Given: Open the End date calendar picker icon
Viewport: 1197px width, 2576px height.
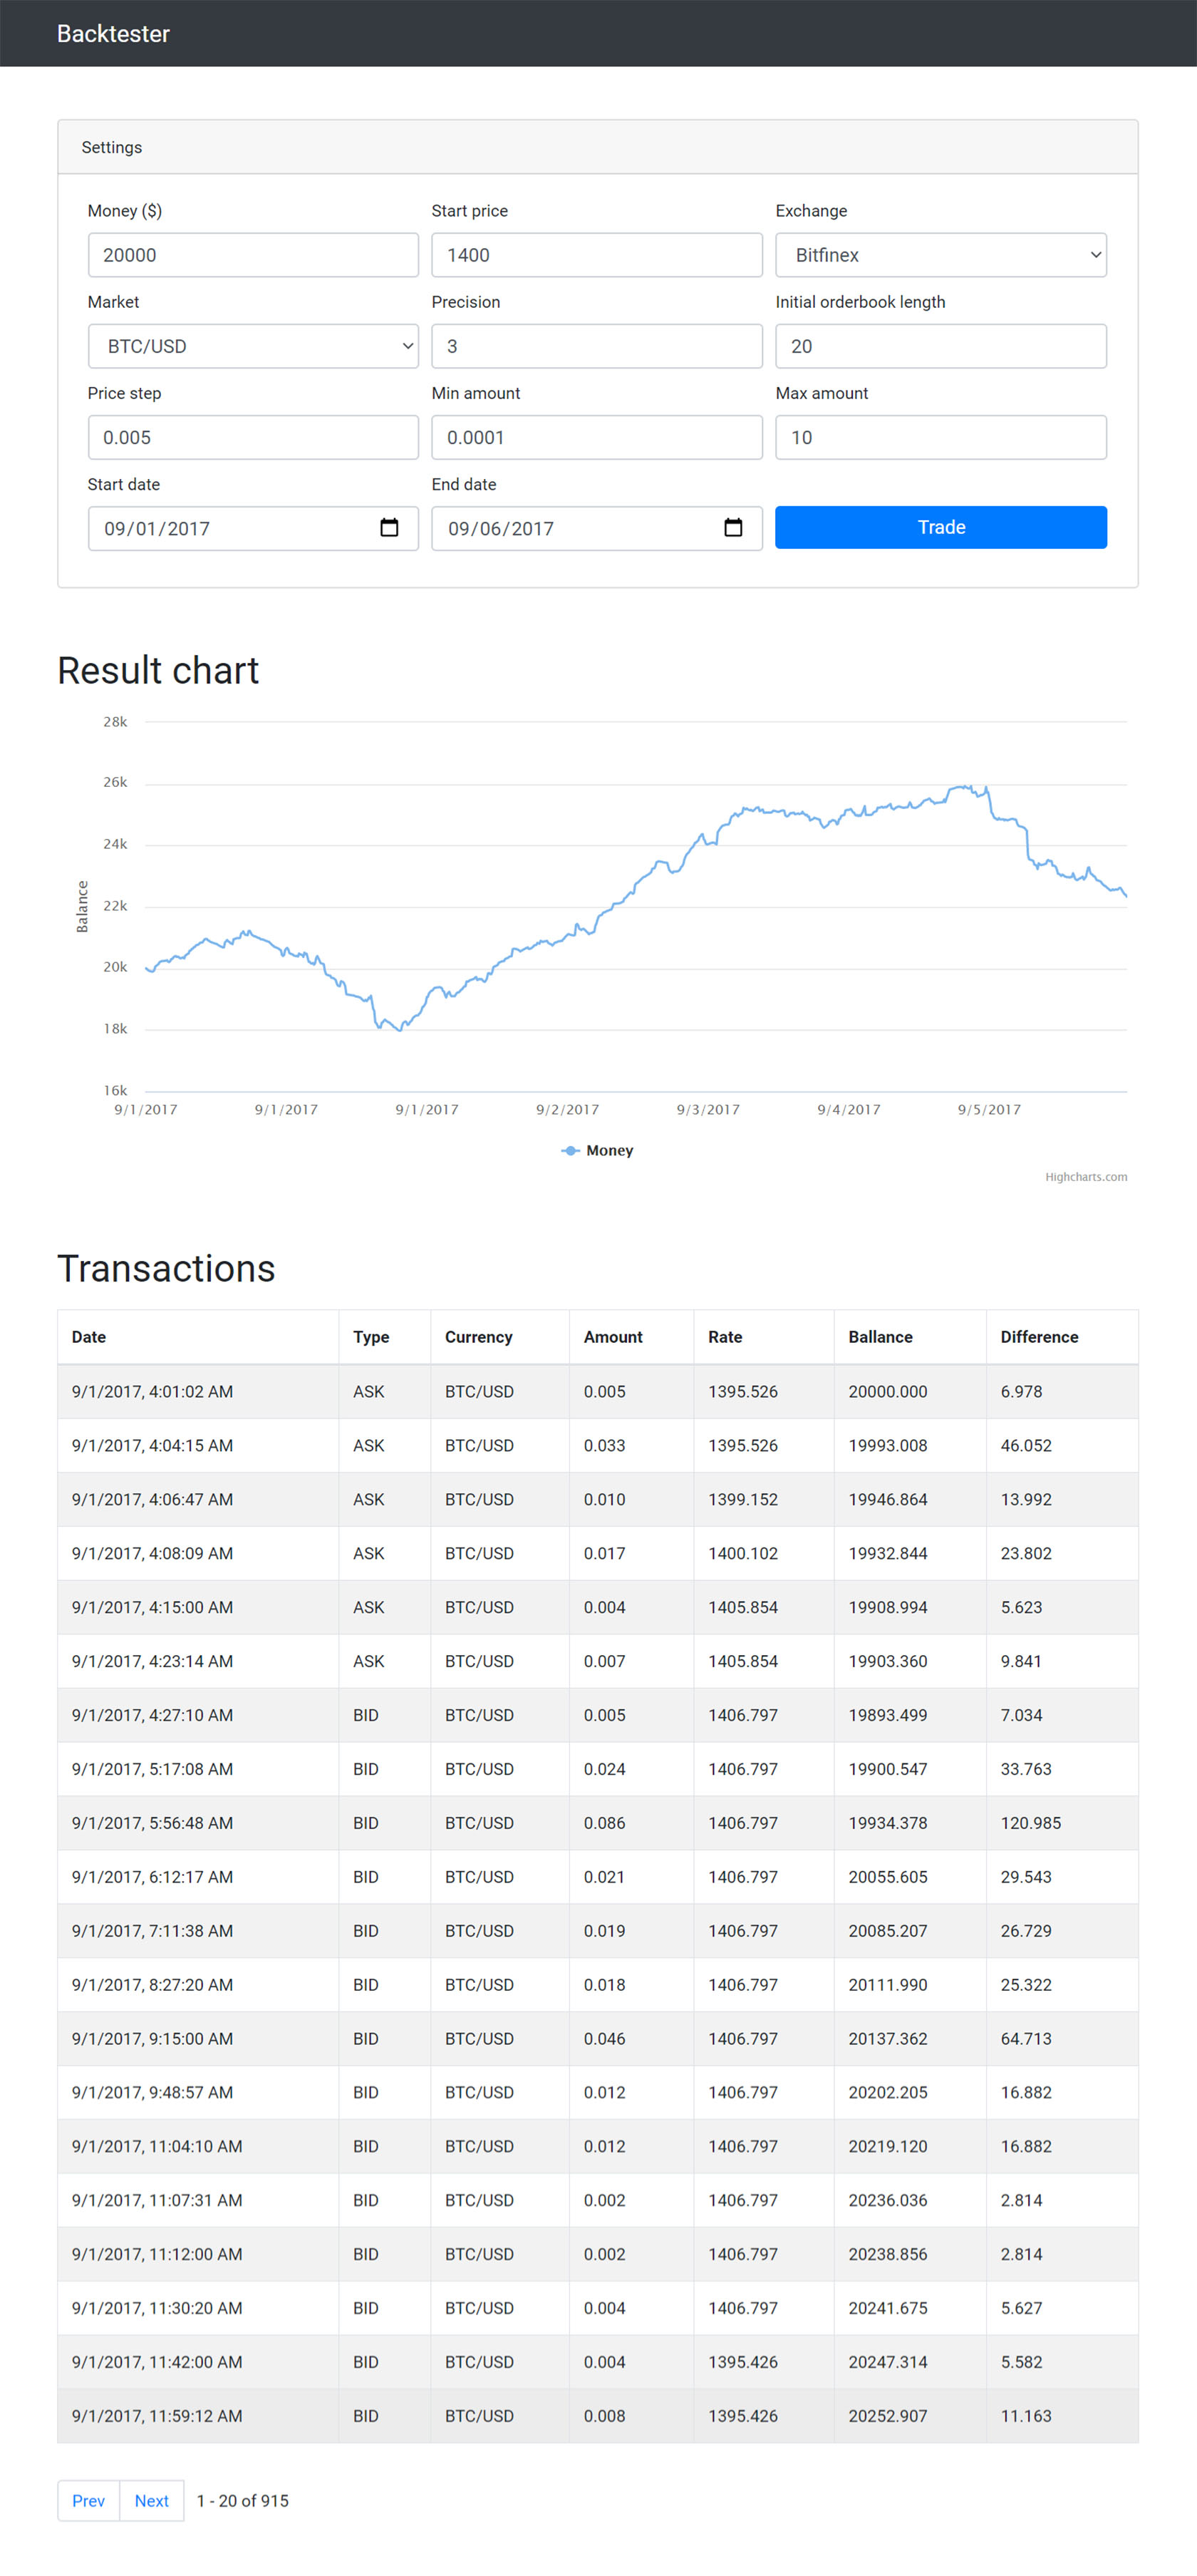Looking at the screenshot, I should click(733, 527).
